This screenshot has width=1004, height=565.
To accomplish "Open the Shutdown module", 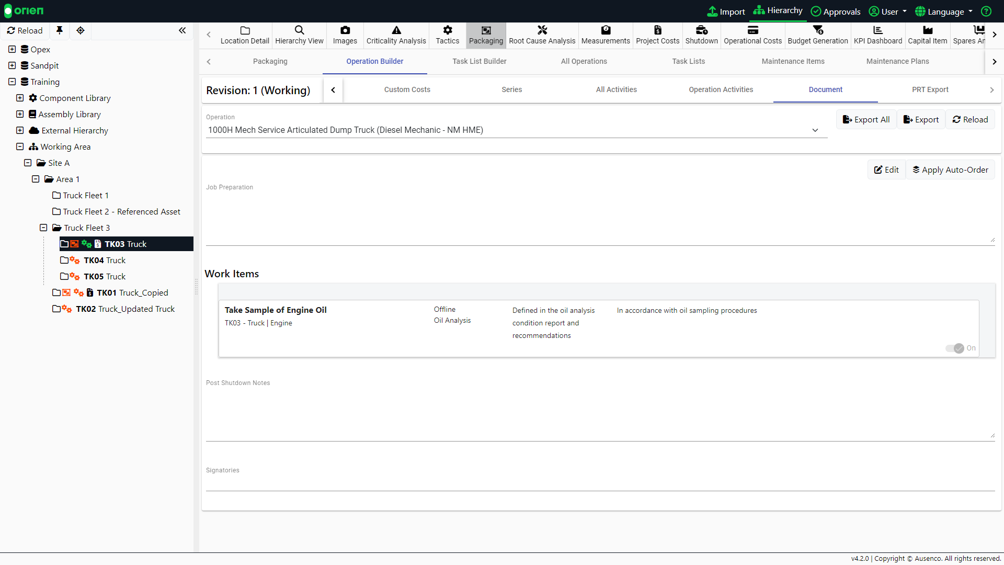I will (701, 35).
